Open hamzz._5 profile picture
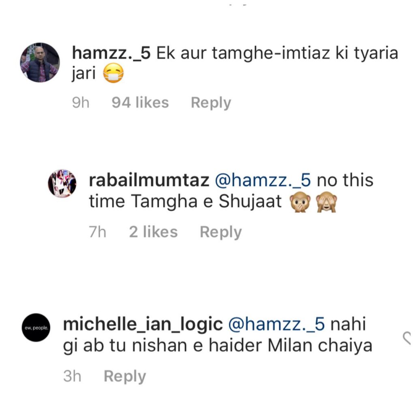The width and height of the screenshot is (415, 415). (40, 62)
